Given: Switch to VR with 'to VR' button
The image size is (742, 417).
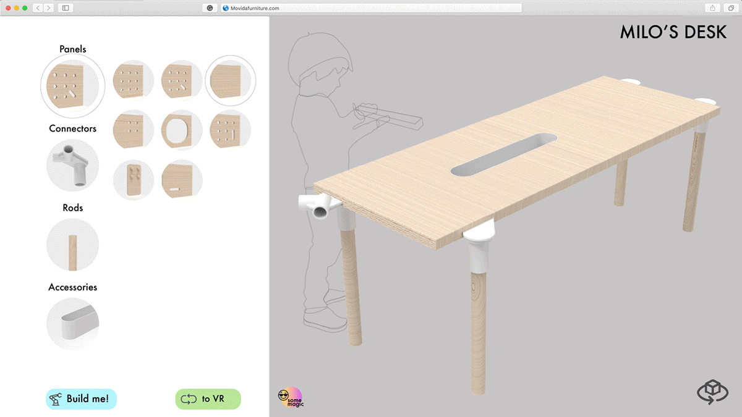Looking at the screenshot, I should pos(208,399).
